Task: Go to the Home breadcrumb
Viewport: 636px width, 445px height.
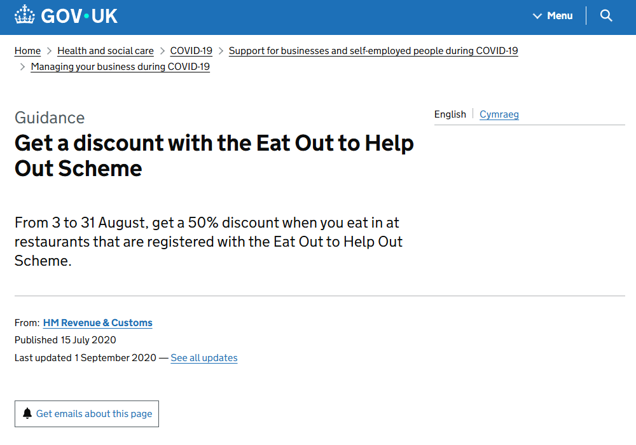Action: point(27,50)
